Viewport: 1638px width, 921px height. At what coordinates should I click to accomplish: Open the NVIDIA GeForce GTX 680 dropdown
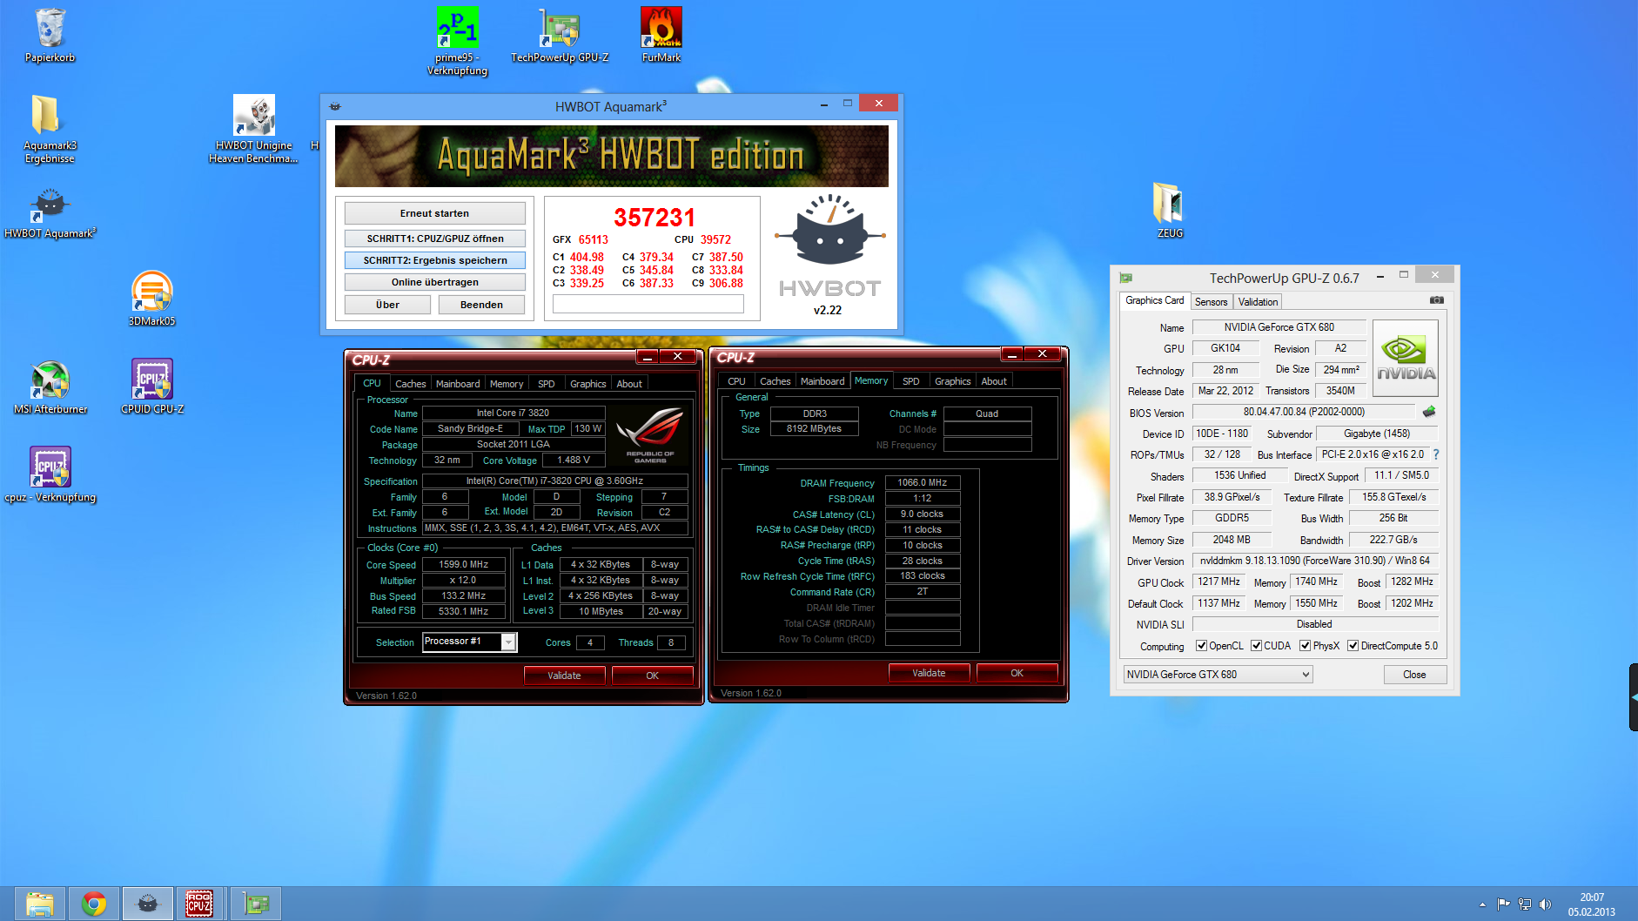1218,675
